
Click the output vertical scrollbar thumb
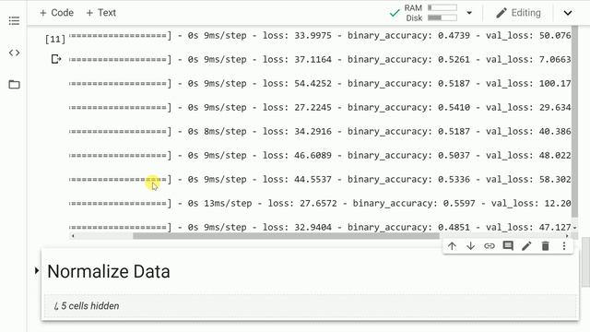(x=574, y=121)
